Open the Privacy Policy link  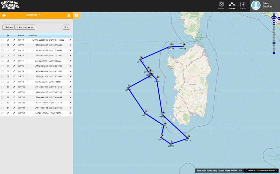point(212,170)
